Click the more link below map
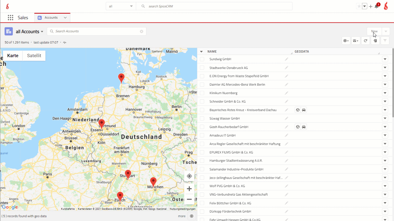Screen dimensions: 394x221 [182, 216]
